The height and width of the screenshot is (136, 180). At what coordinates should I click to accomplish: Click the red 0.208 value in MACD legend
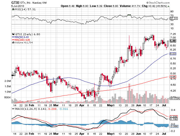click(x=52, y=109)
